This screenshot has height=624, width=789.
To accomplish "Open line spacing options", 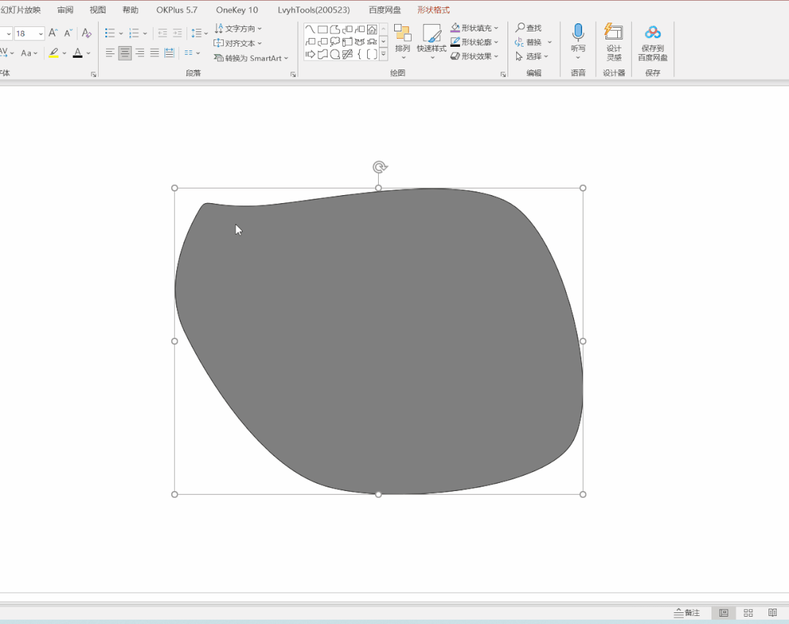I will coord(200,33).
